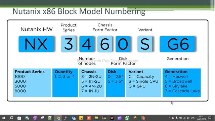The height and width of the screenshot is (121, 215).
Task: Click '1000' in the Product Series list
Action: coord(20,76)
